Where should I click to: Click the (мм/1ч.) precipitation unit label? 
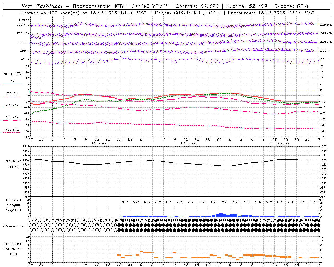14,210
